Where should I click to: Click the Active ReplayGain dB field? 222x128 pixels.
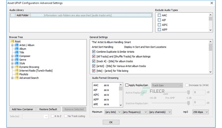(x=199, y=92)
